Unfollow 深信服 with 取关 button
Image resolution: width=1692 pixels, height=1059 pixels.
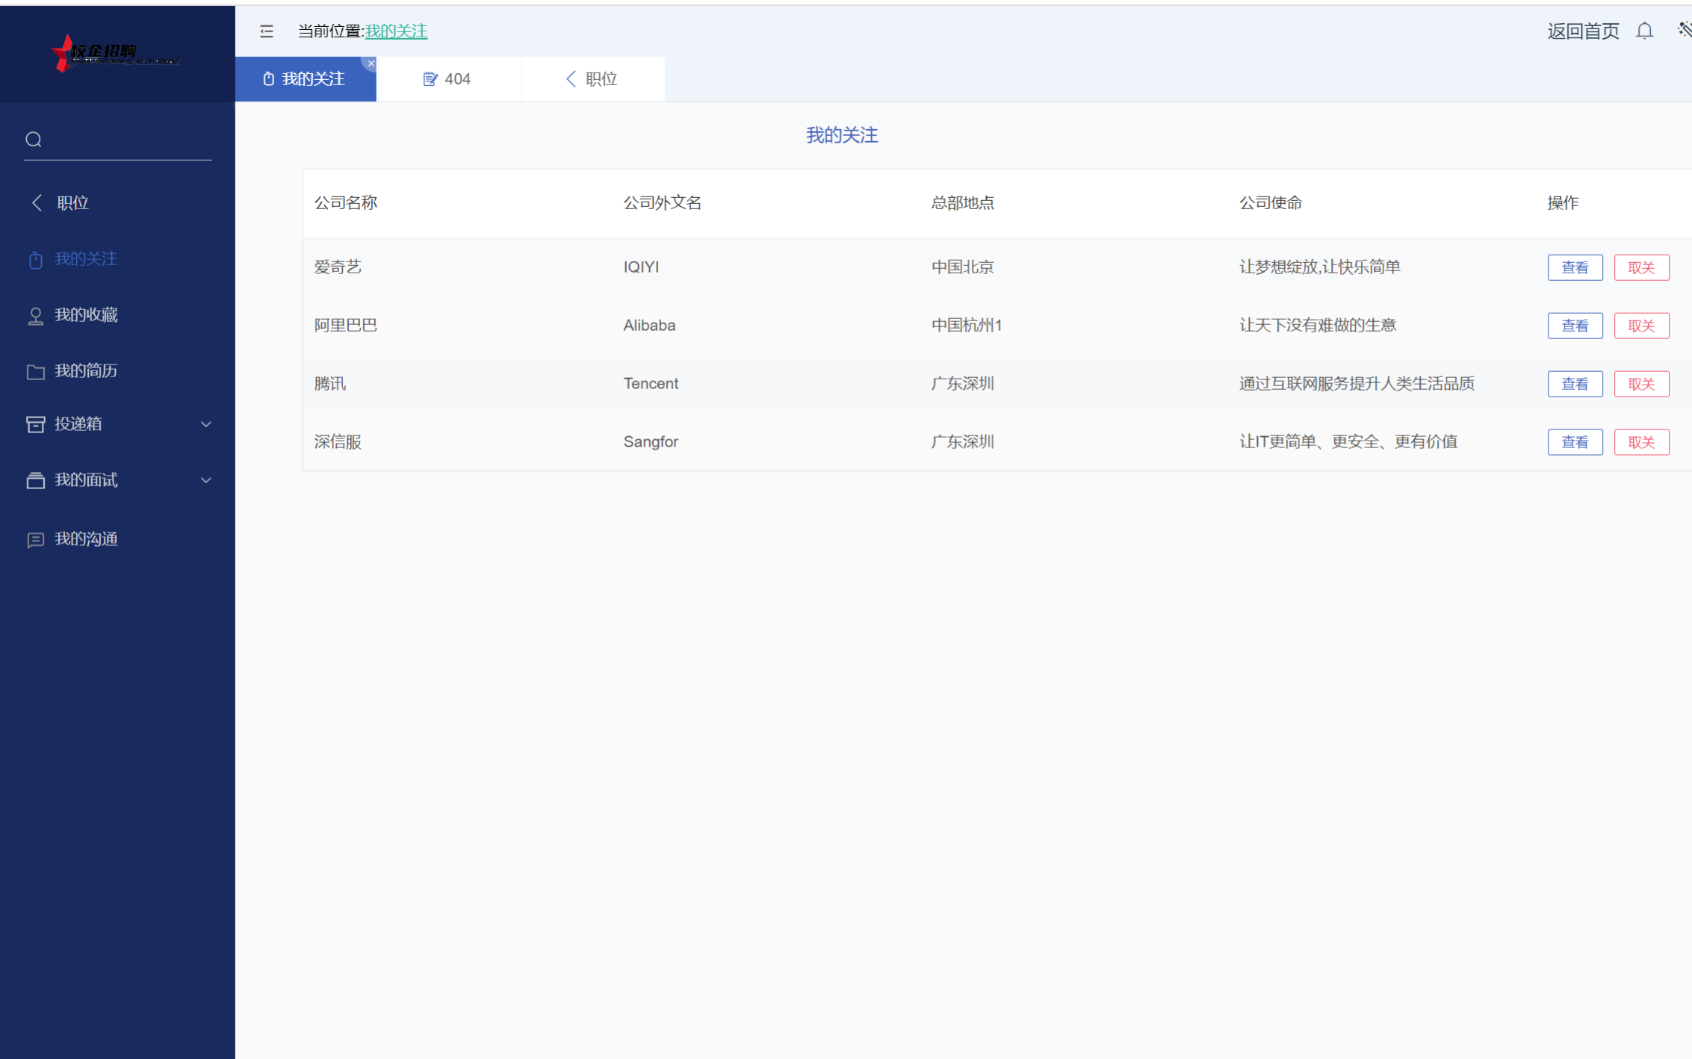coord(1640,442)
